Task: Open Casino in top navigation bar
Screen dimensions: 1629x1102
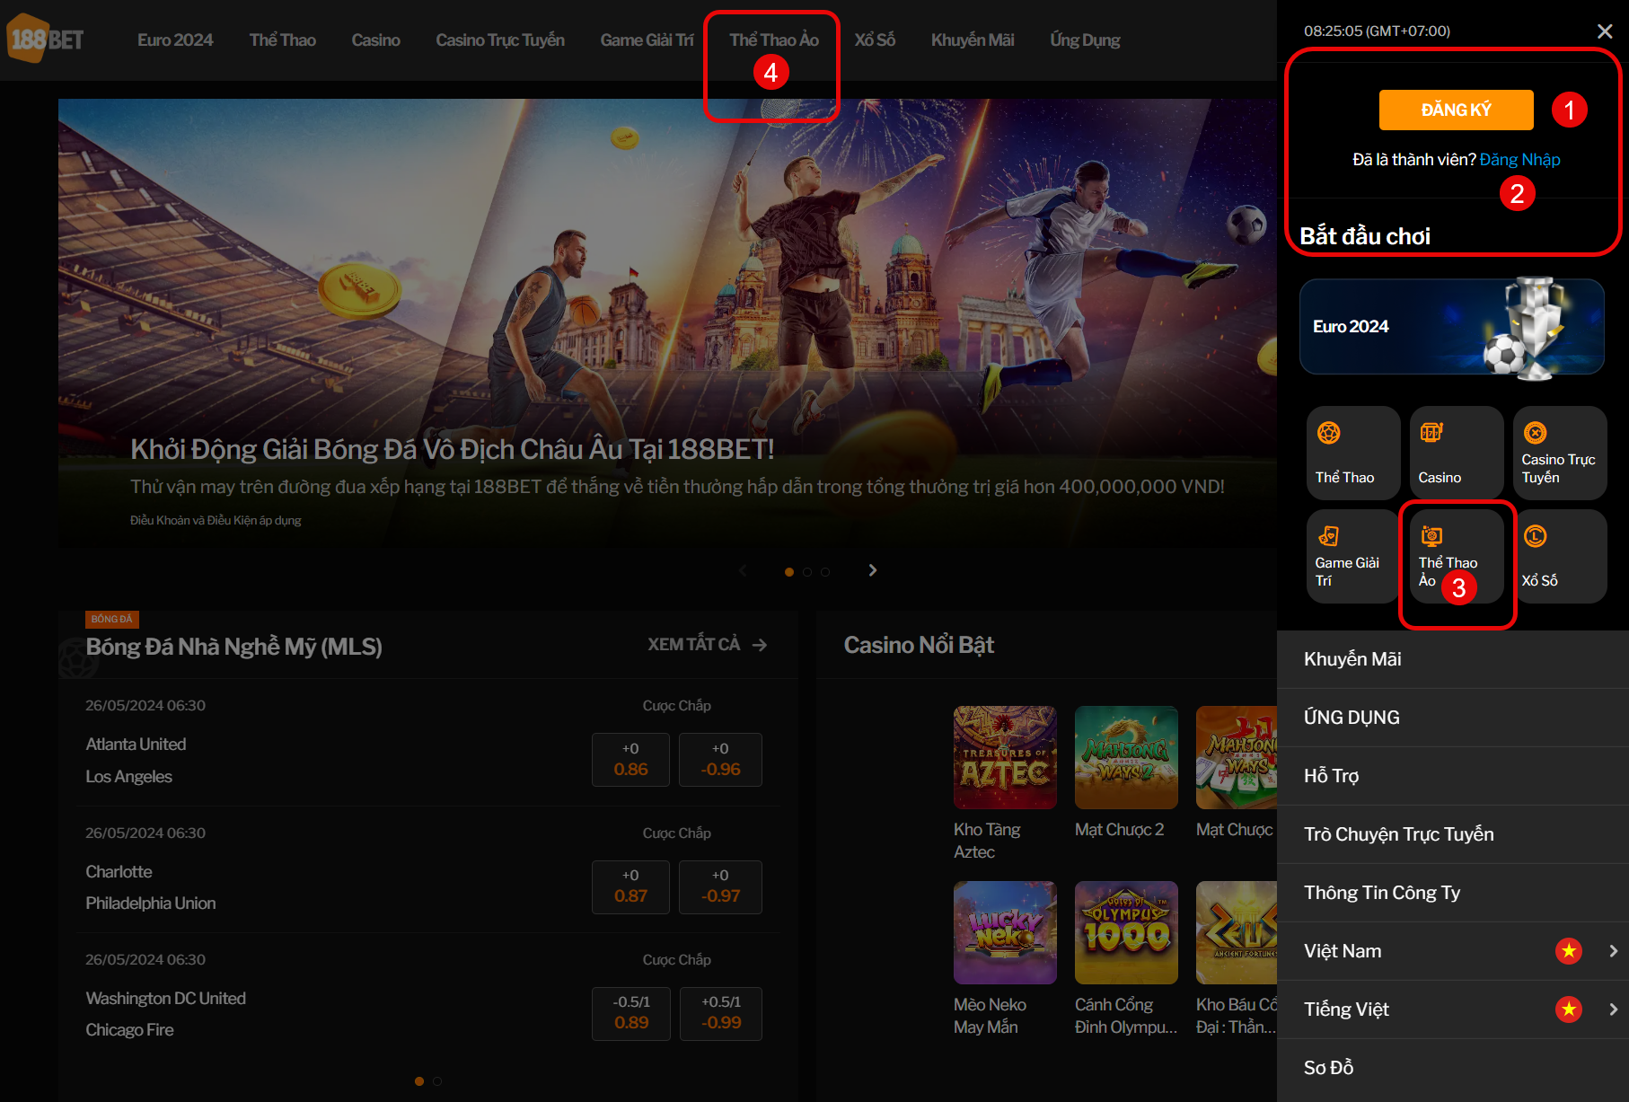Action: click(375, 40)
